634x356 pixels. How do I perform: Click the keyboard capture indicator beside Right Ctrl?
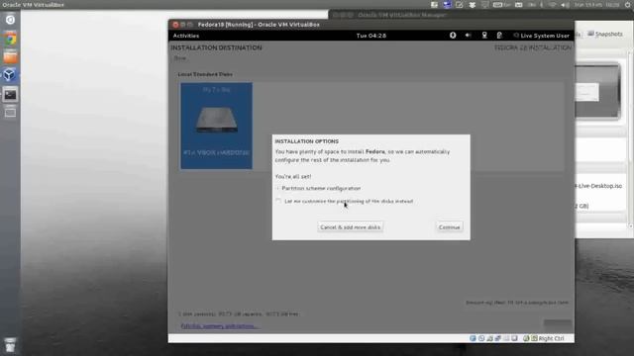(534, 338)
